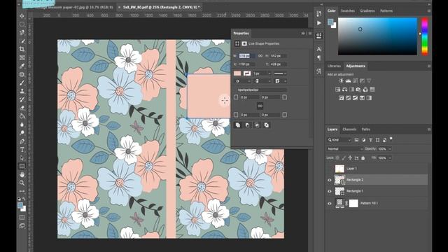Screen dimensions: 448x252
Task: Click the Combine Shapes path operation icon
Action: tap(238, 125)
